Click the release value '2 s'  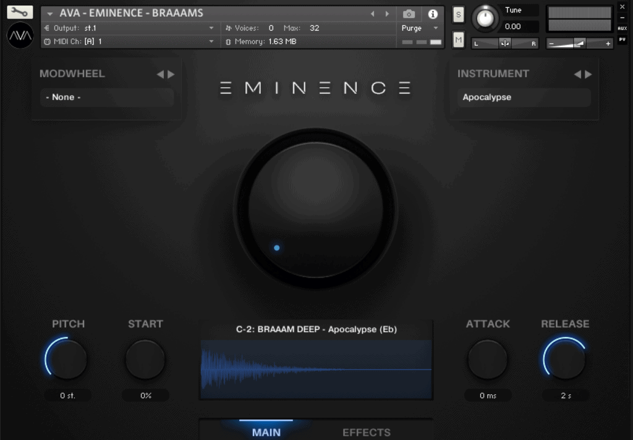click(566, 396)
